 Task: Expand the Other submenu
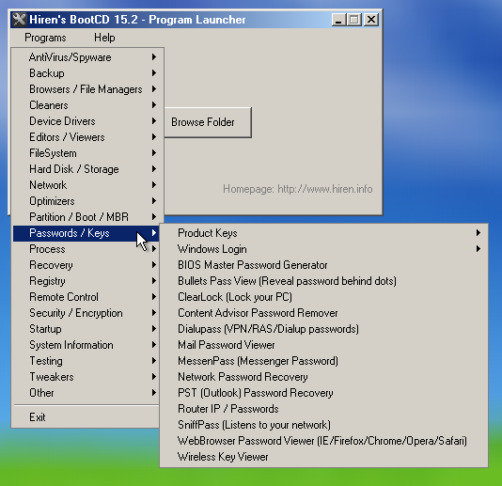(86, 394)
